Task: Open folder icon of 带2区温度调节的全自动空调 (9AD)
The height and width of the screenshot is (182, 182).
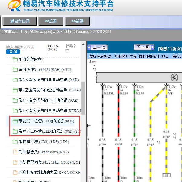Action: [15, 80]
